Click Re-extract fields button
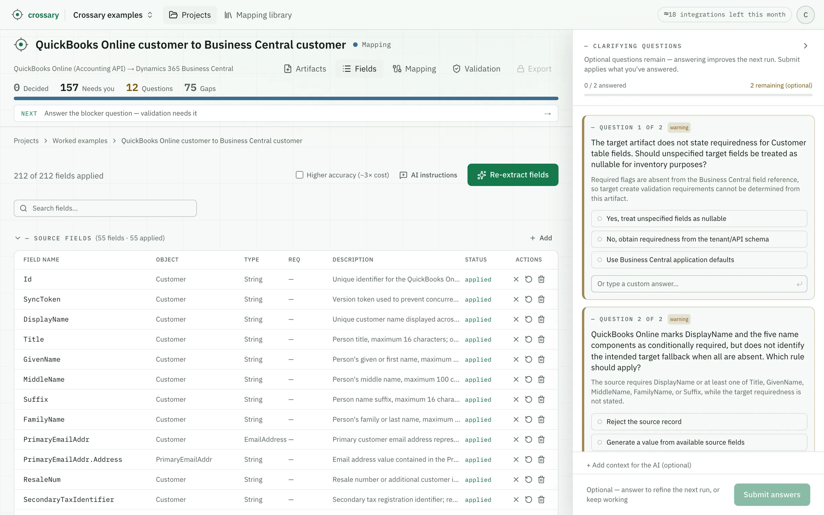The width and height of the screenshot is (824, 515). (x=513, y=175)
